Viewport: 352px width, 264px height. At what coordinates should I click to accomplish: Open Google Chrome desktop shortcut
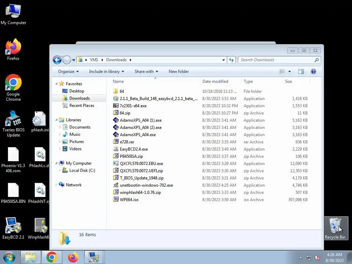(13, 88)
